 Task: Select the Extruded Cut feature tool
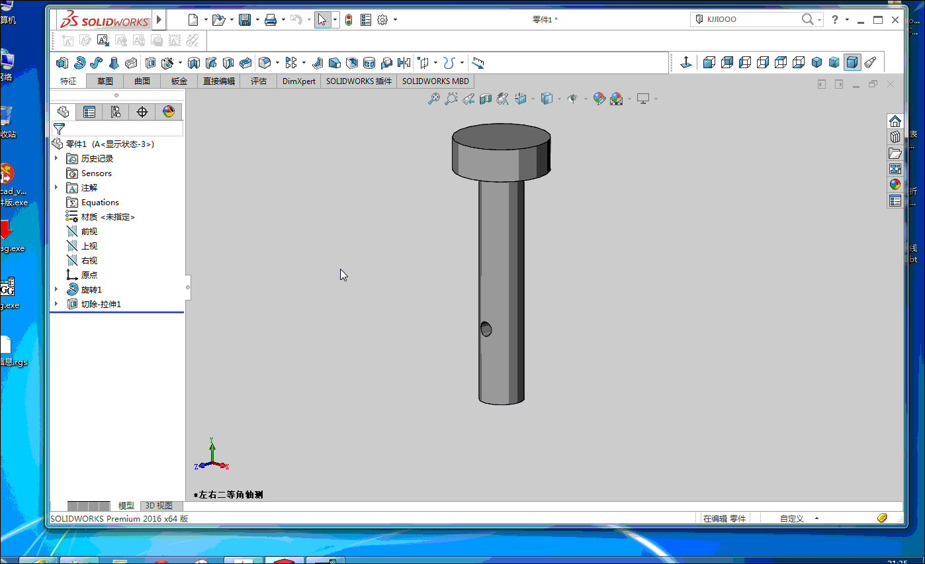coord(151,63)
